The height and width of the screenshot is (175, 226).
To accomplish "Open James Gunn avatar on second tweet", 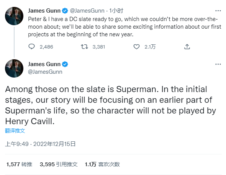I will pos(14,68).
